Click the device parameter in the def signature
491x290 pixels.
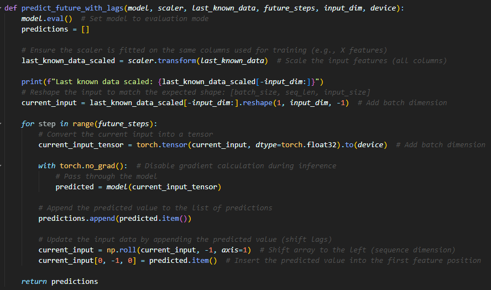pyautogui.click(x=383, y=8)
